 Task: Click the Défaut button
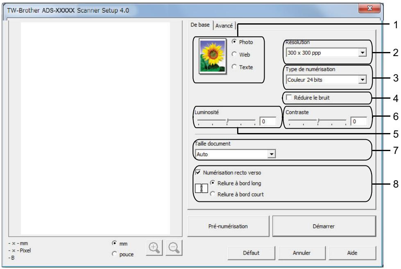(251, 253)
